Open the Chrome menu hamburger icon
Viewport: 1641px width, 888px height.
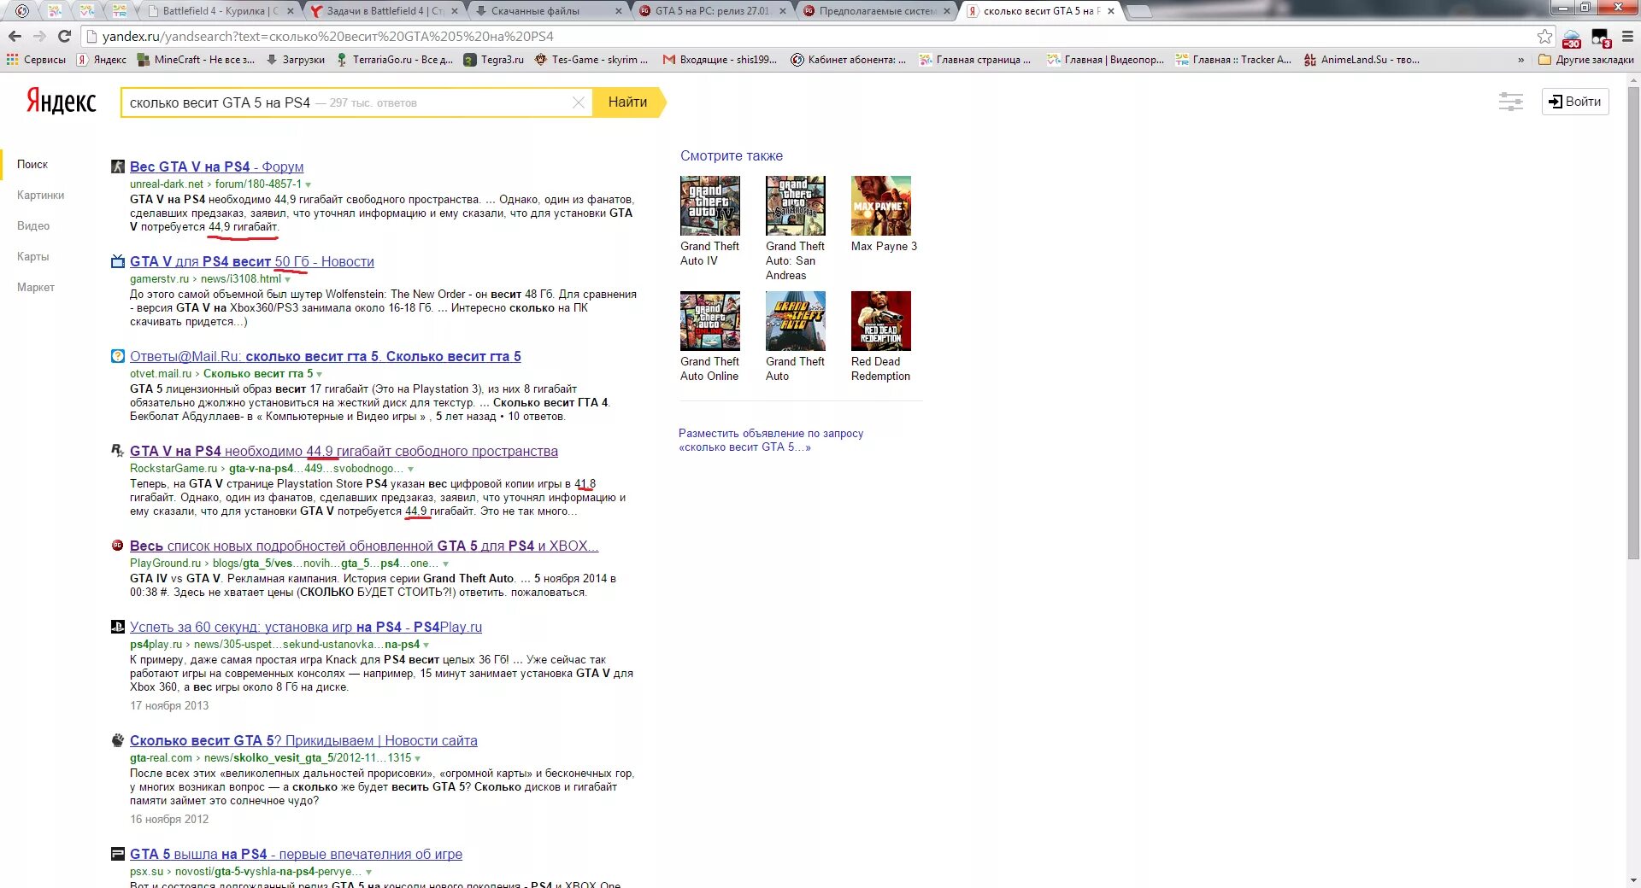coord(1627,37)
